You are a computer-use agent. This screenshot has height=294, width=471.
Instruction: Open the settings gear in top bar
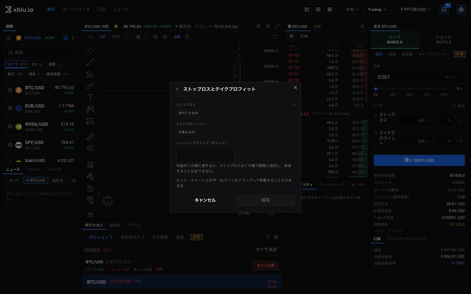(461, 9)
